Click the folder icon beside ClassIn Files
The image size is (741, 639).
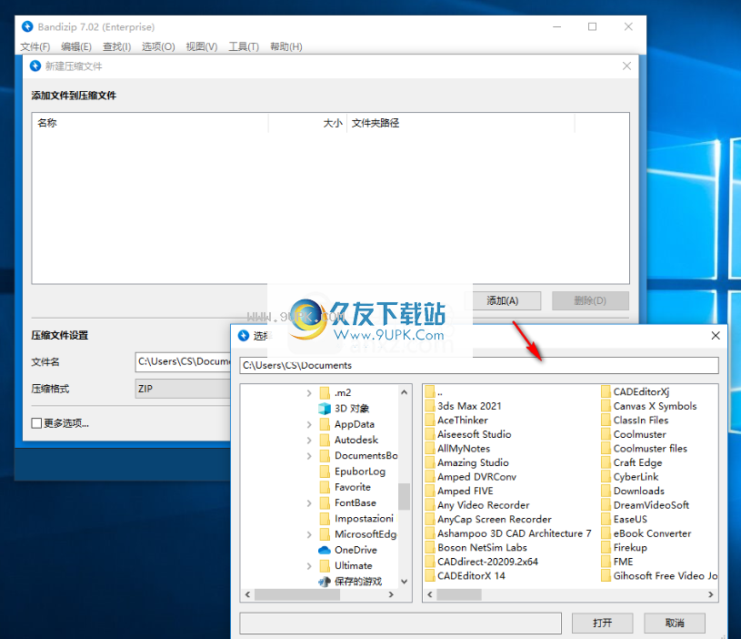pos(606,420)
